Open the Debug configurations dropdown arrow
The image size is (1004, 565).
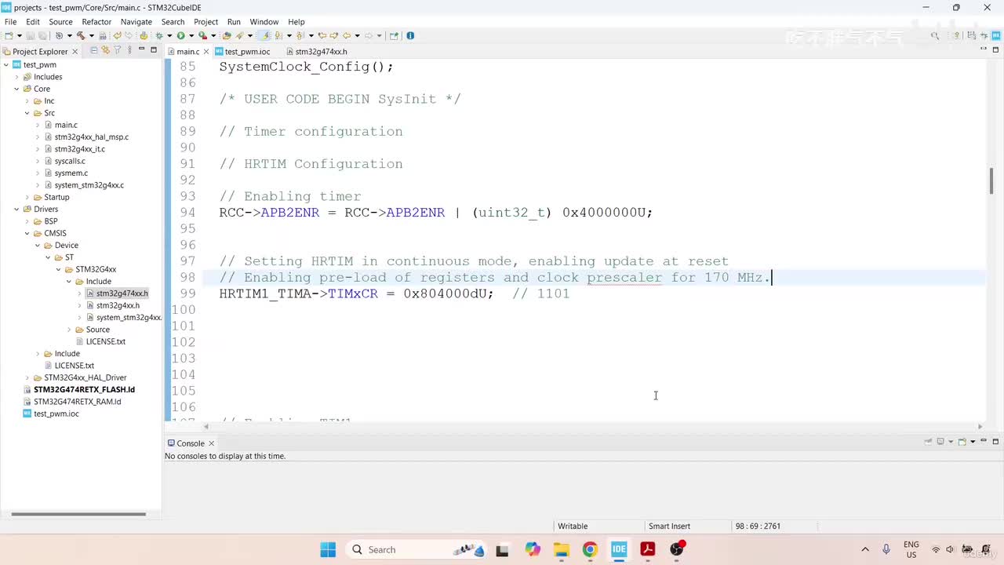pyautogui.click(x=169, y=35)
